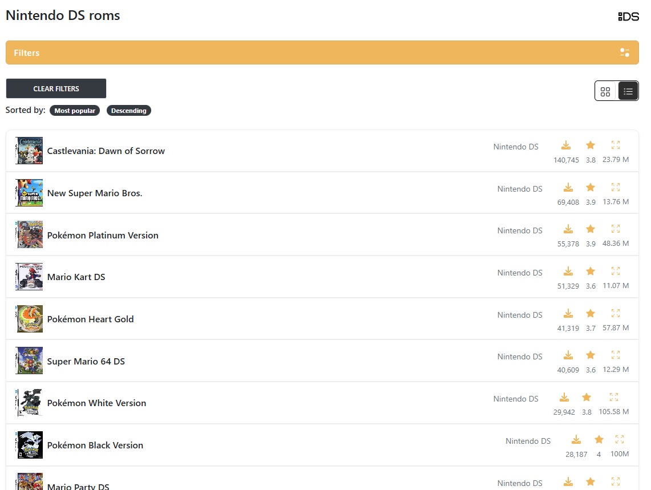Click size icon for New Super Mario Bros.

615,187
